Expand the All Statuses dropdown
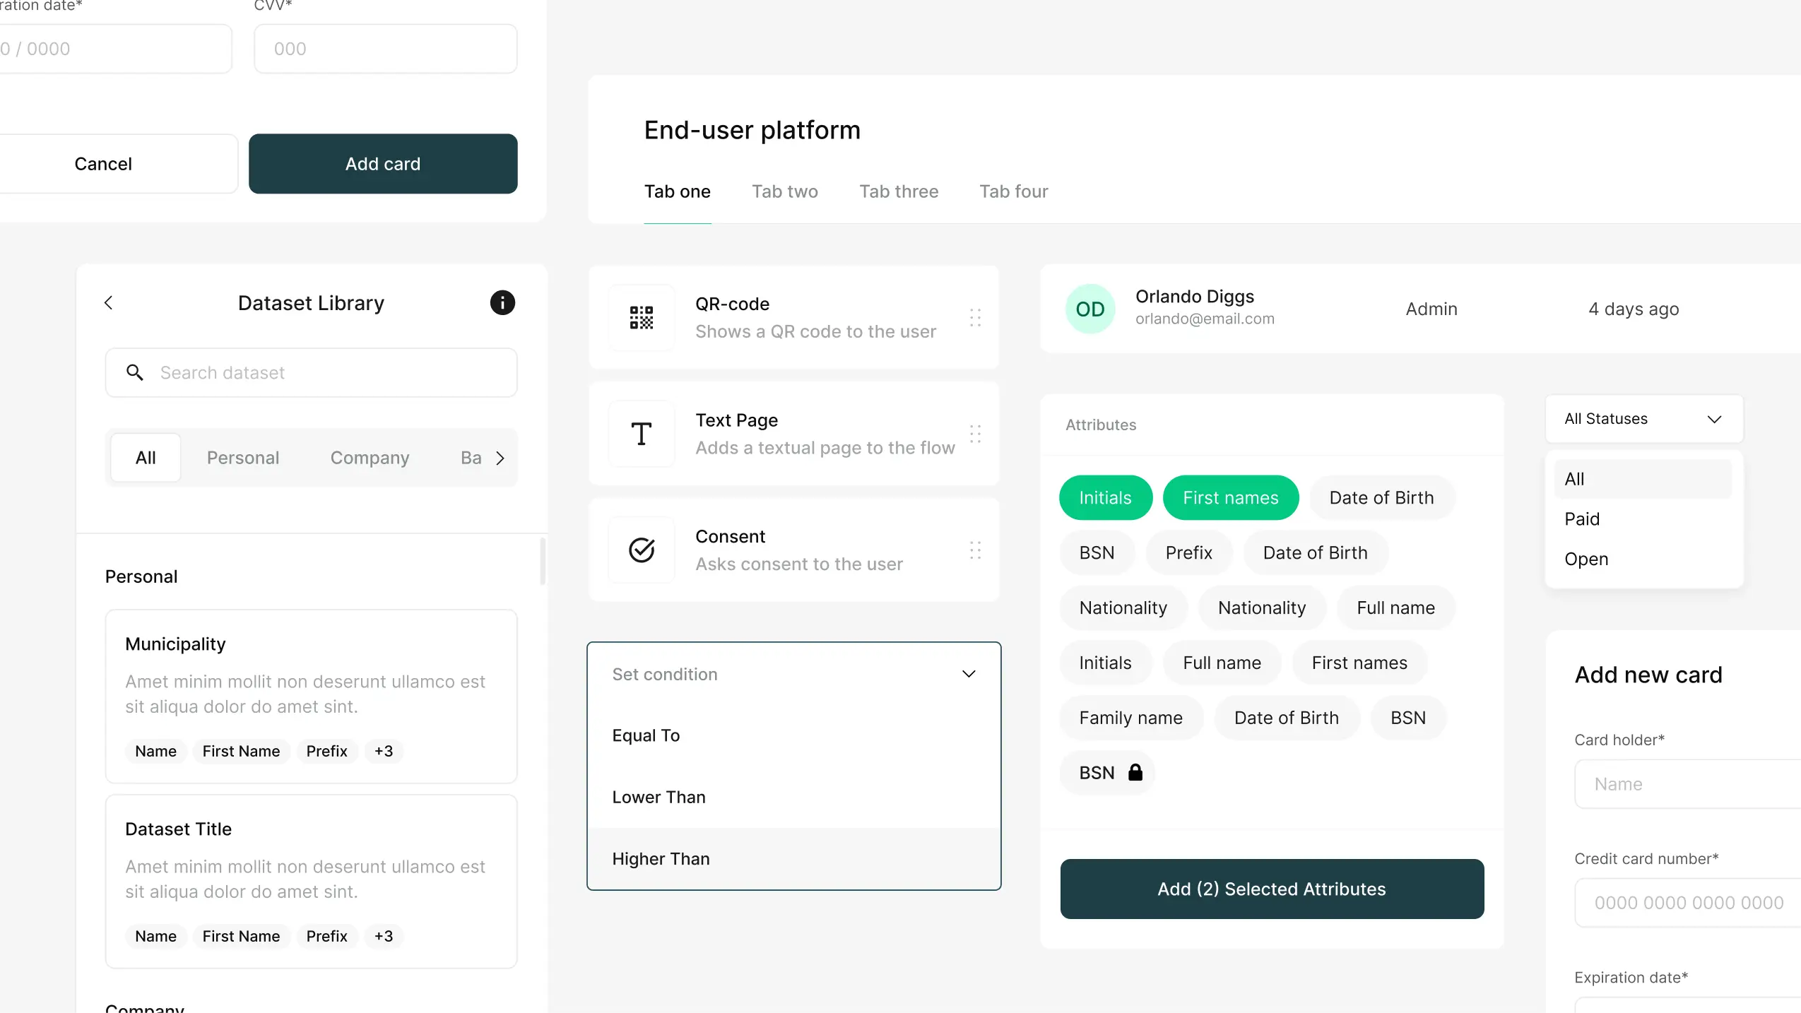 tap(1643, 419)
